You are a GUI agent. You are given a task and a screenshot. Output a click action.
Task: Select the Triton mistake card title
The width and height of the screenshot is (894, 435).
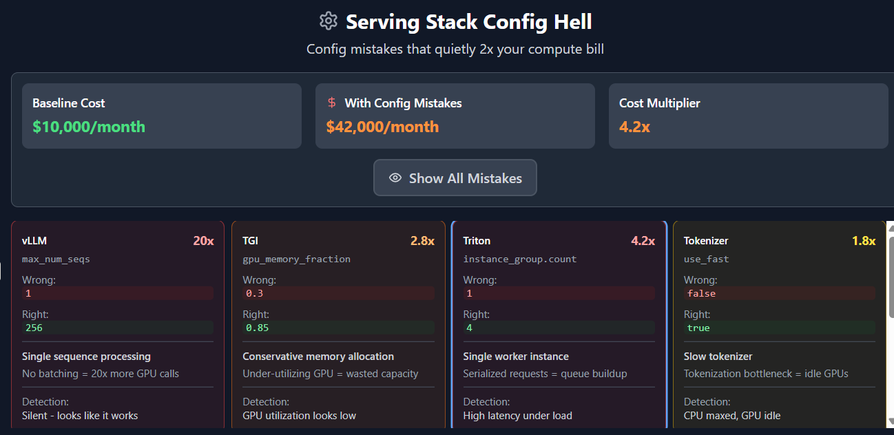477,241
